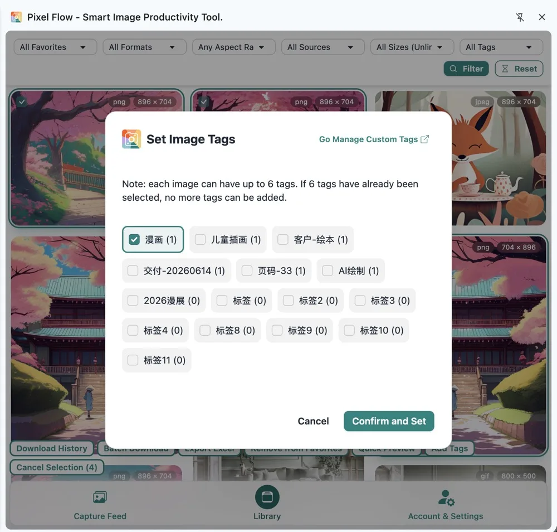Switch to the Capture Feed tab
The image size is (557, 532).
100,505
